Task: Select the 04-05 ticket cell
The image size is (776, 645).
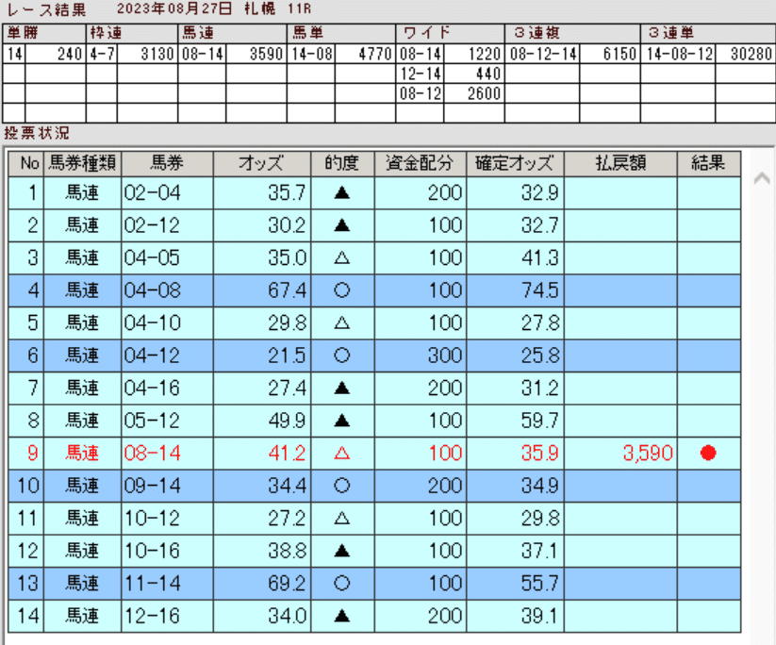Action: [x=167, y=257]
